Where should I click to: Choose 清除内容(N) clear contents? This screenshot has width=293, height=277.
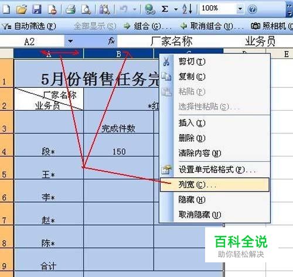point(215,153)
